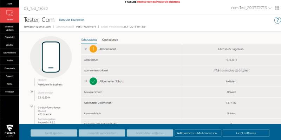281x140 pixels.
Task: Open the apps grid icon top right
Action: click(x=277, y=8)
